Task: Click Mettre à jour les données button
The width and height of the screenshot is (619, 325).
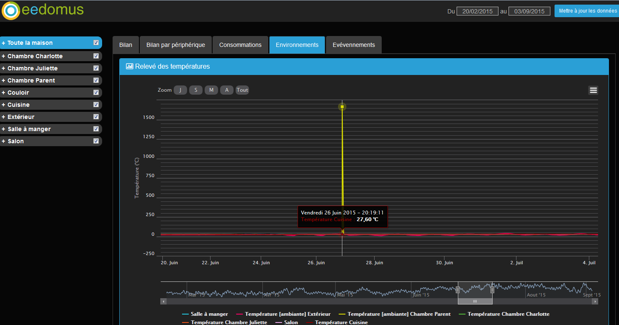Action: tap(588, 11)
